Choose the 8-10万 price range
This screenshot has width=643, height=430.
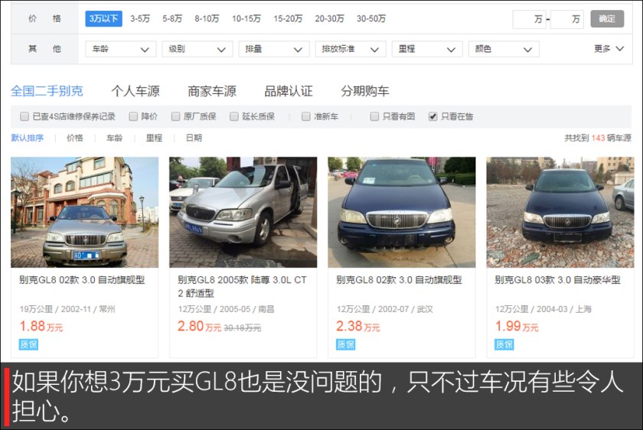[207, 19]
